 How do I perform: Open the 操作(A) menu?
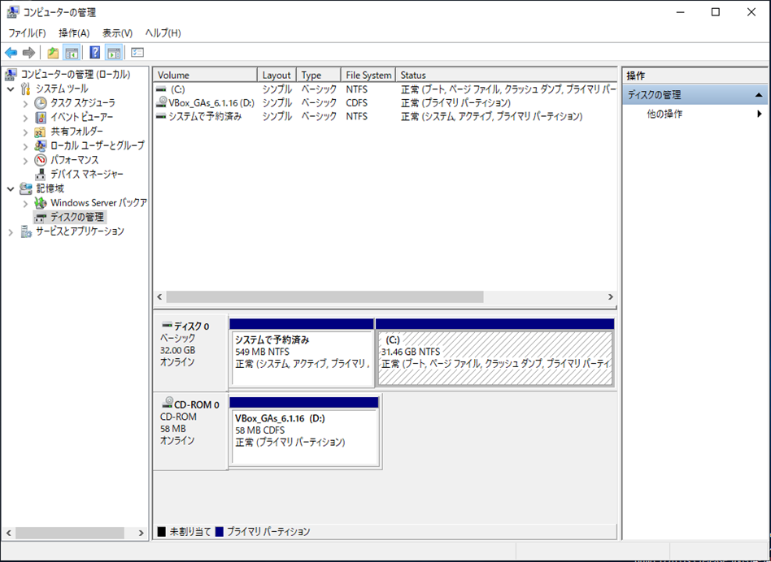point(74,33)
